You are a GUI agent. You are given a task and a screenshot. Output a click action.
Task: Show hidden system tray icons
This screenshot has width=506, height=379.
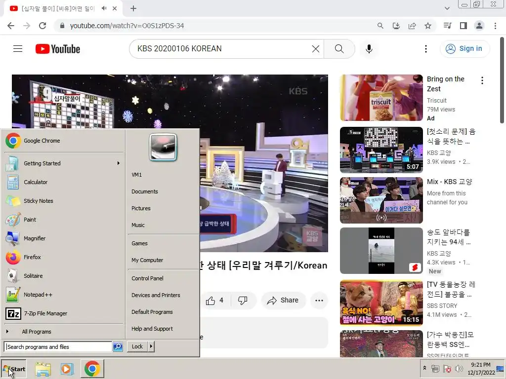pyautogui.click(x=424, y=368)
